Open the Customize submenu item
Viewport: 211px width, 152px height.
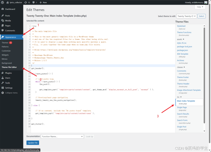click(x=6, y=51)
